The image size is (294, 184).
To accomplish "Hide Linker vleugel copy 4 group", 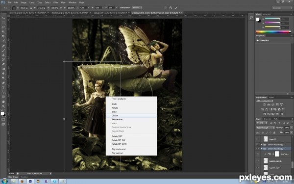I will (258, 149).
